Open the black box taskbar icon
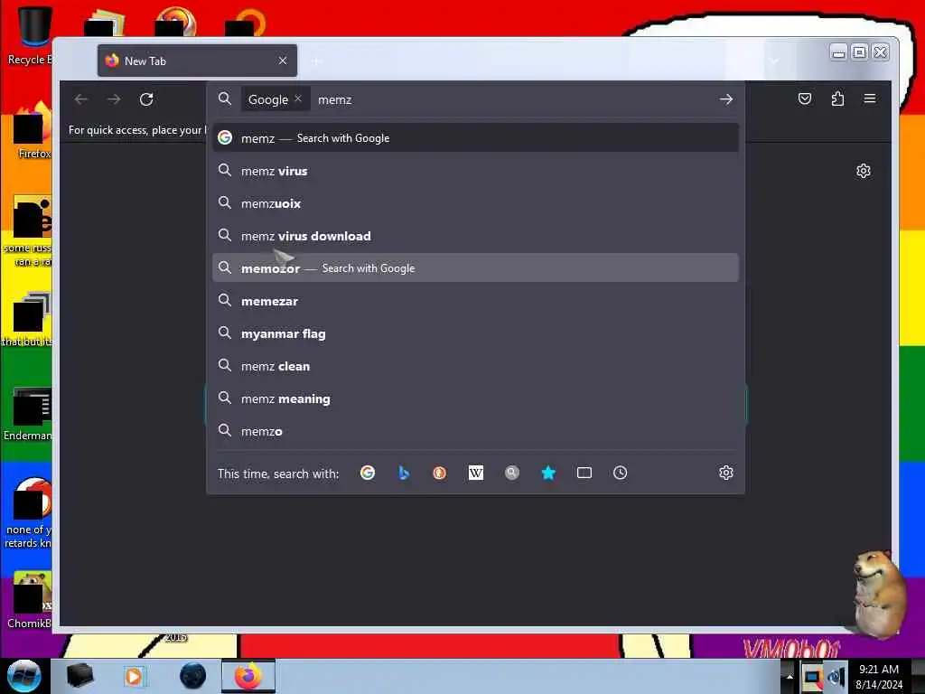The height and width of the screenshot is (694, 925). [x=79, y=676]
